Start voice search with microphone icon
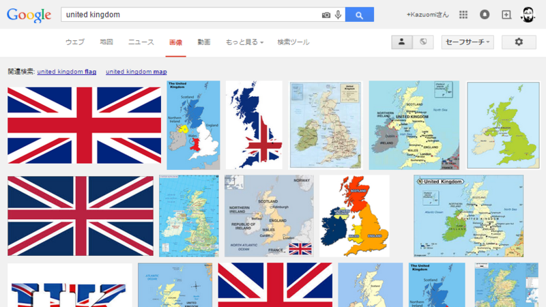This screenshot has height=307, width=546. tap(338, 14)
